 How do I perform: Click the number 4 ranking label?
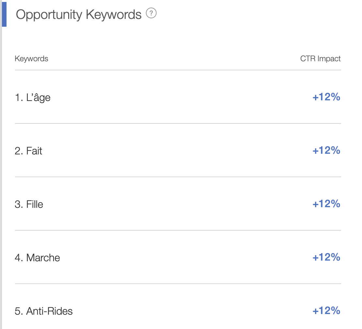19,258
